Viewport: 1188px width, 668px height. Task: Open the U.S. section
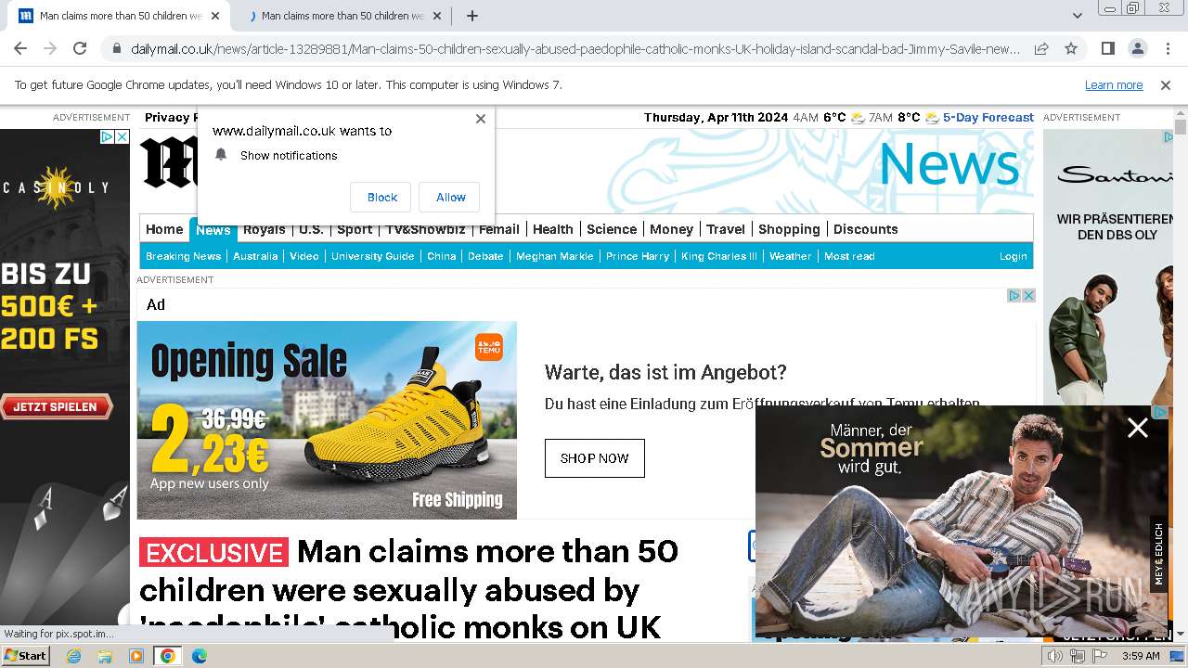tap(311, 229)
